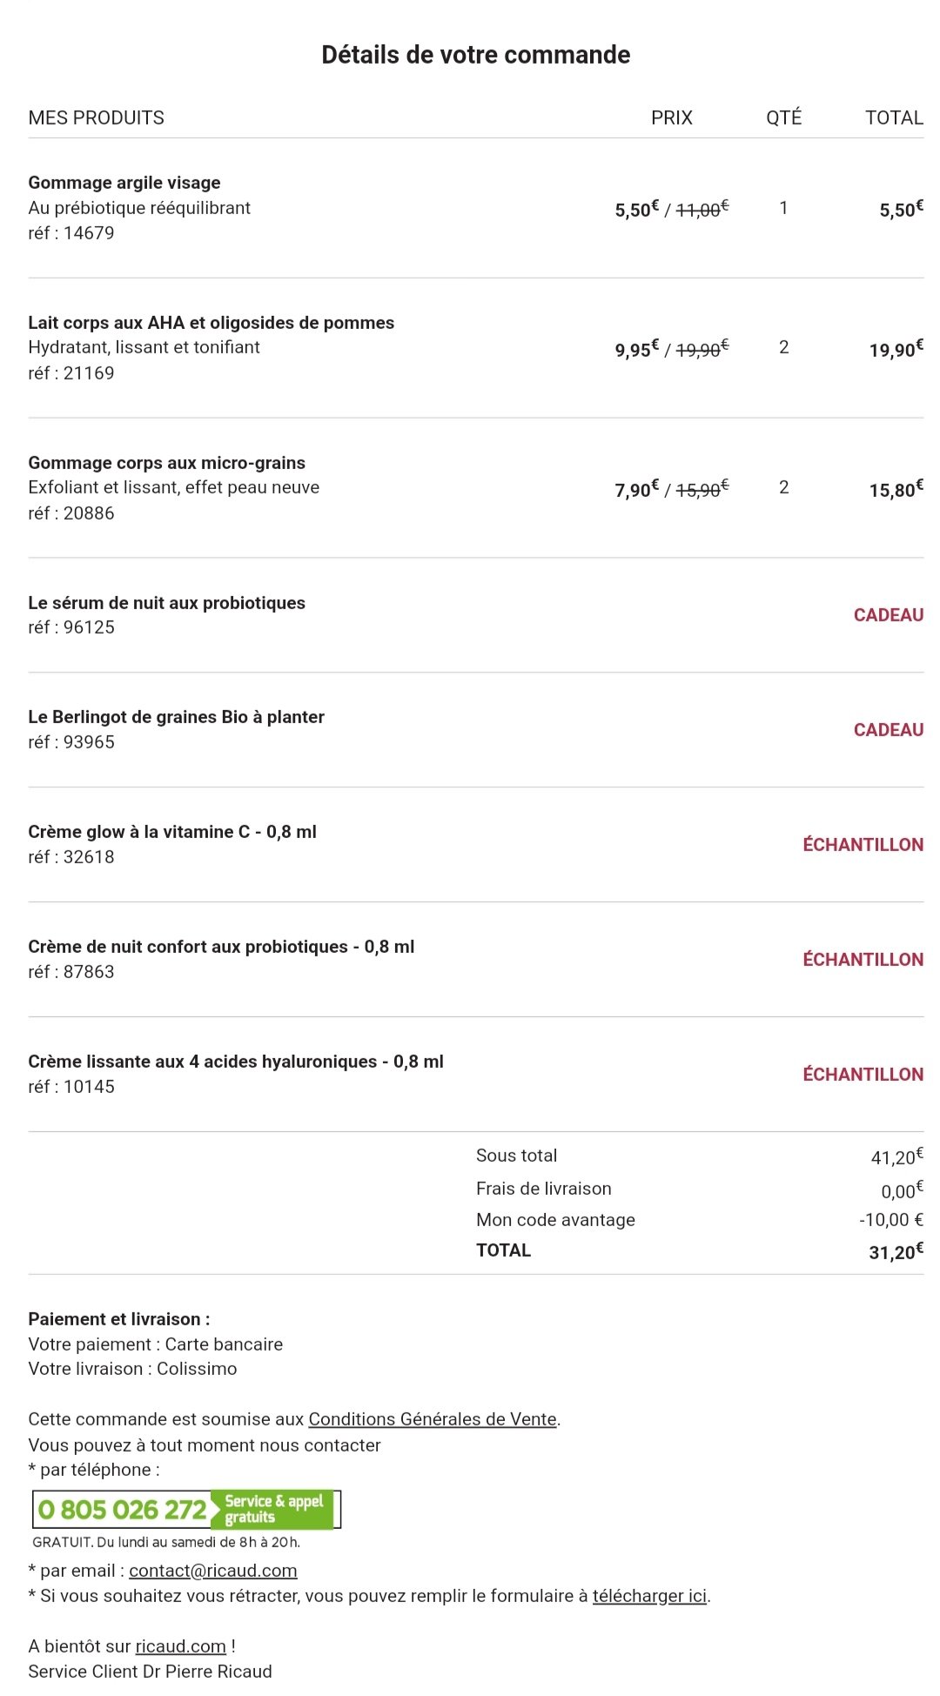Select the Sous total value 41,20€
Screen dimensions: 940x1696
(x=897, y=1156)
